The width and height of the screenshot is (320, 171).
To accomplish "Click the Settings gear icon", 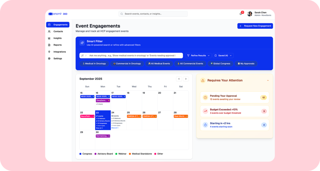I will click(x=49, y=58).
